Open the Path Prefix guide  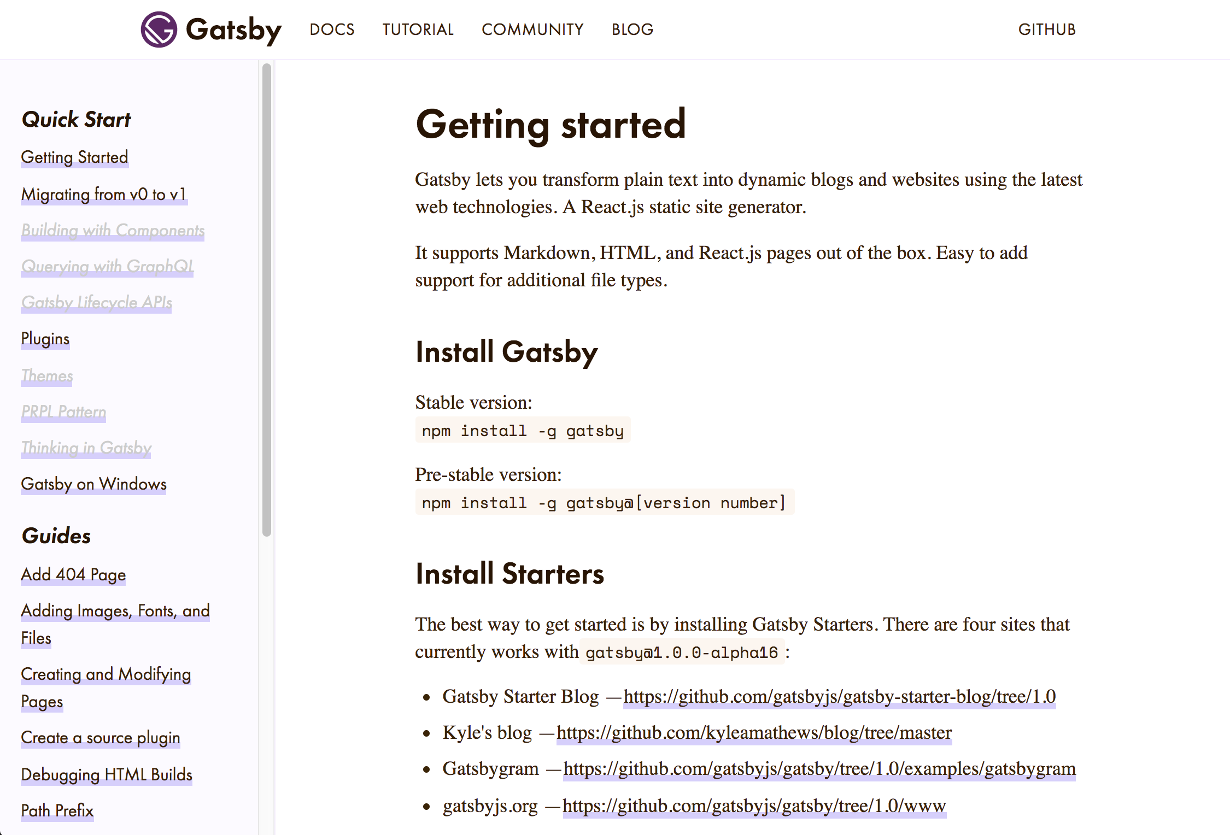57,811
